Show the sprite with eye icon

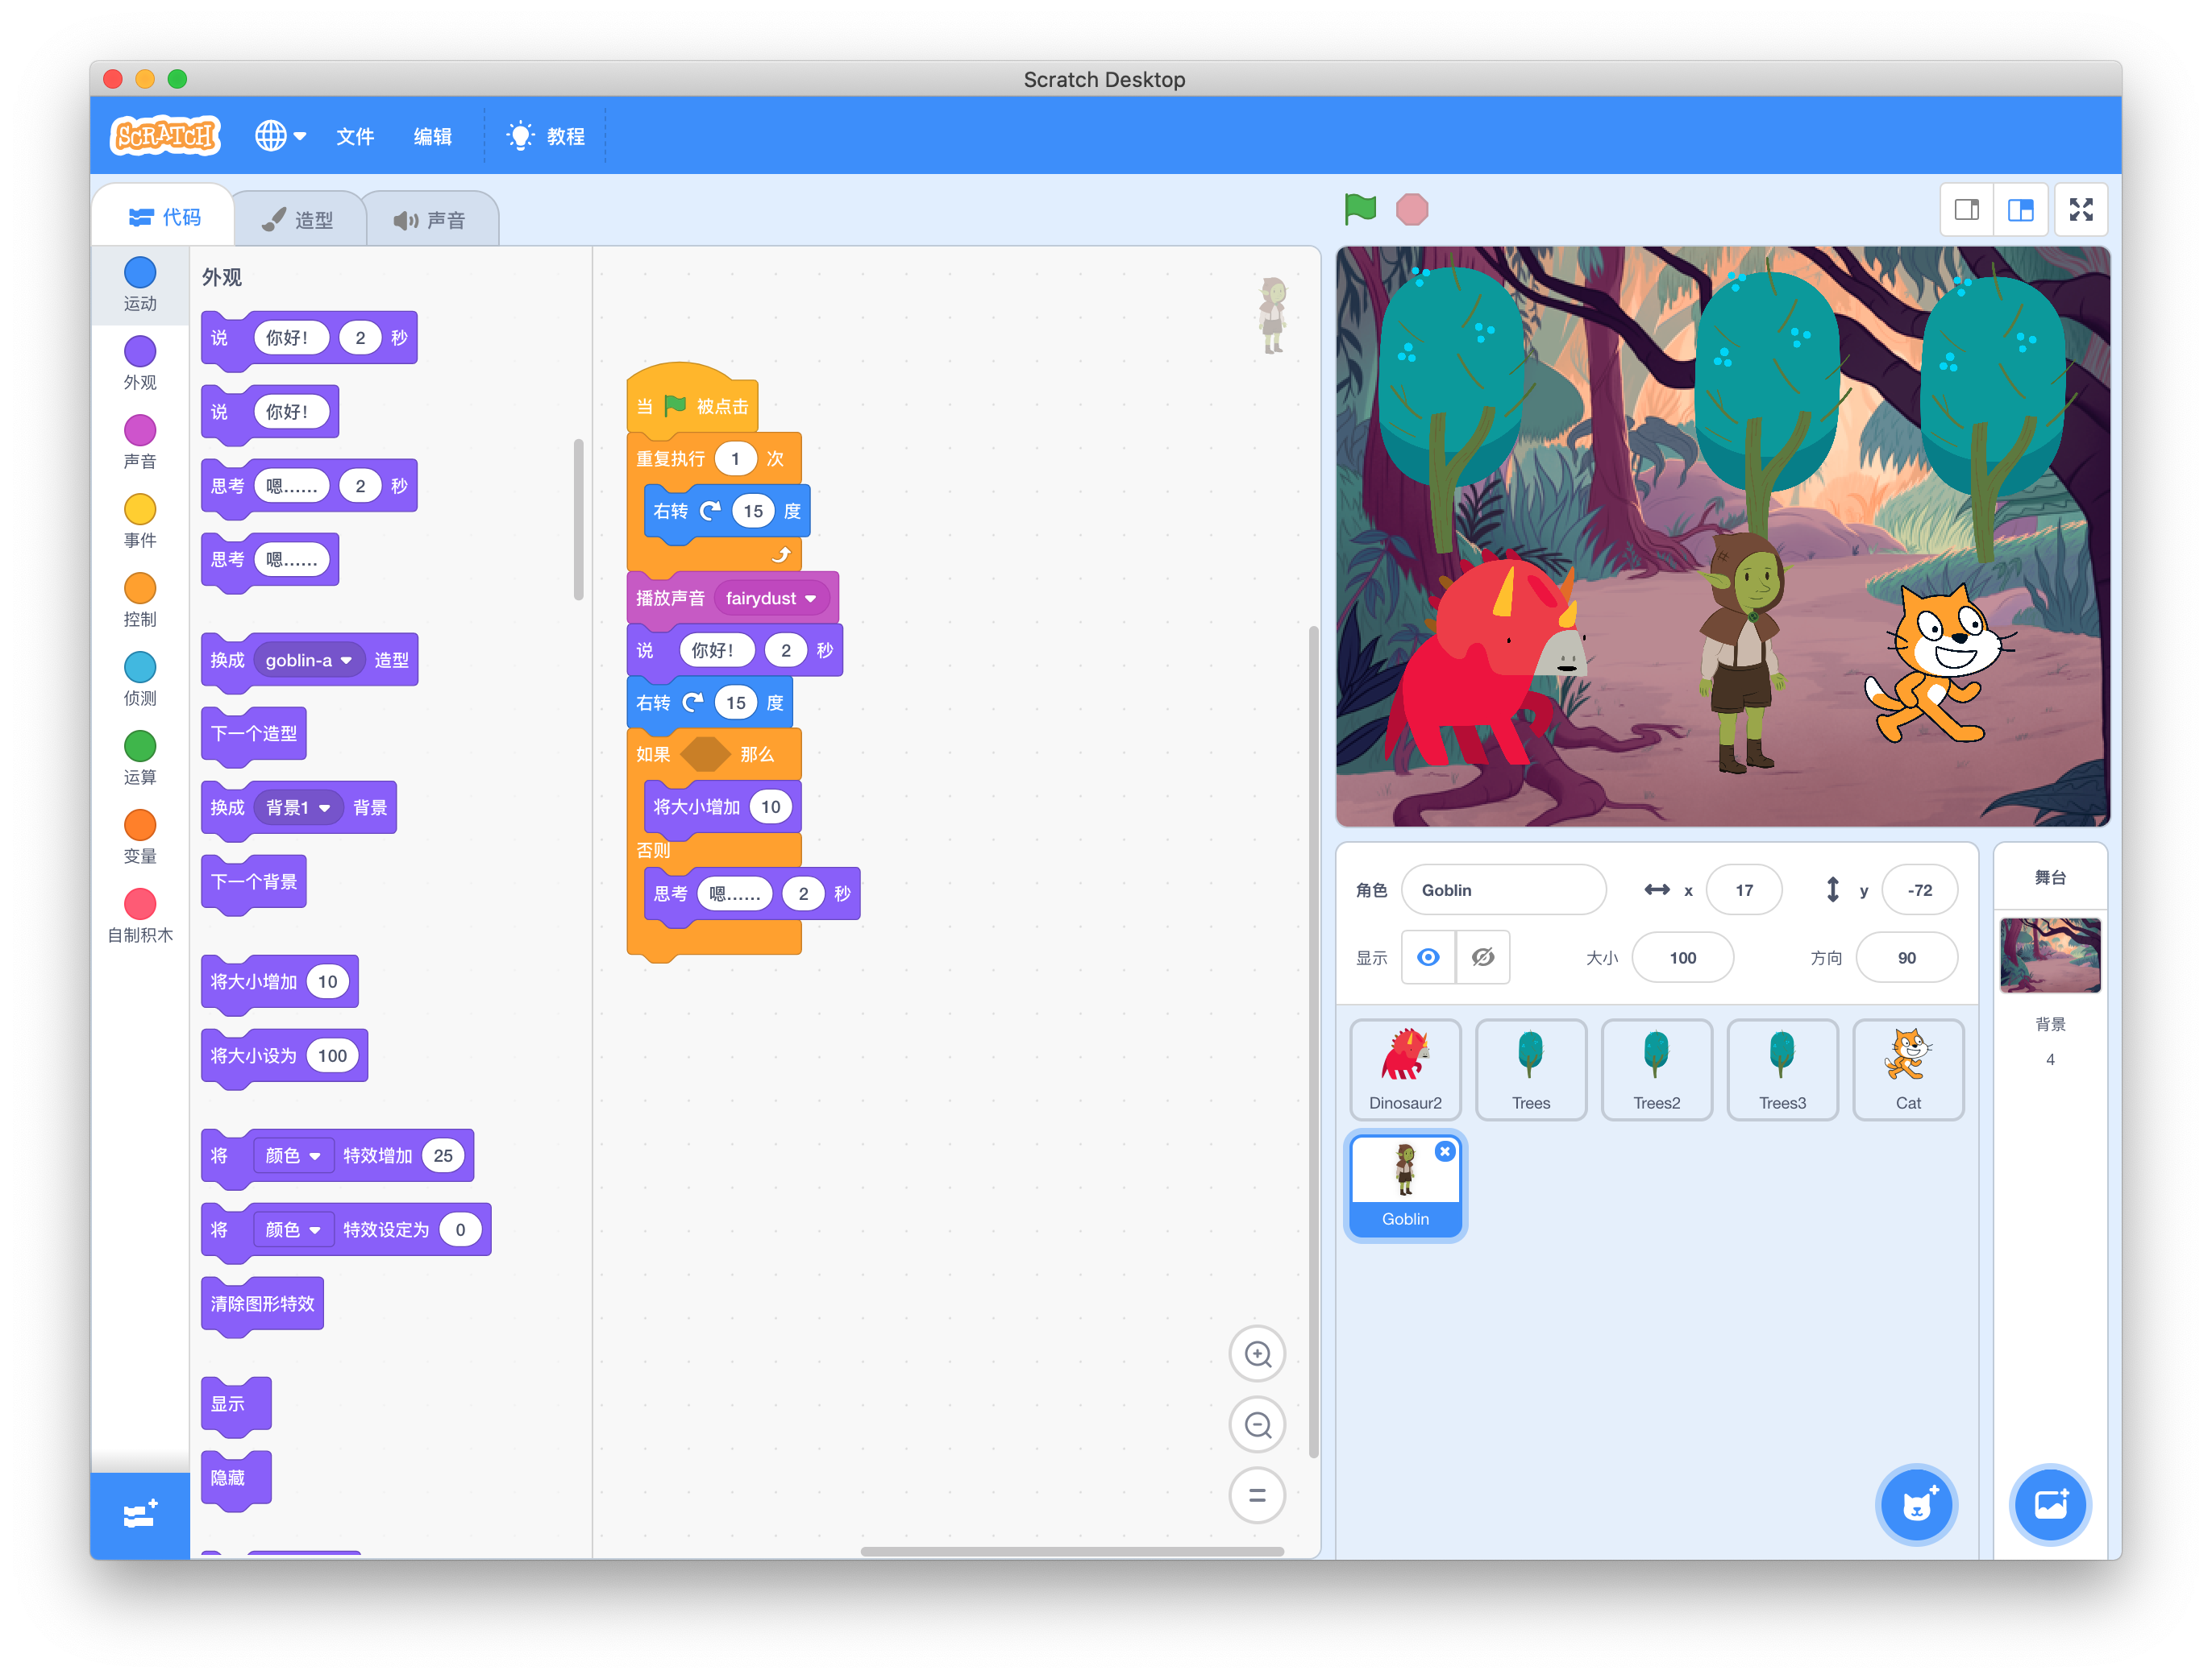[x=1428, y=957]
